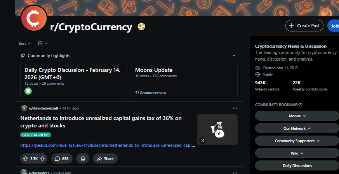Open the Daily Discussions bookmark

(x=297, y=165)
